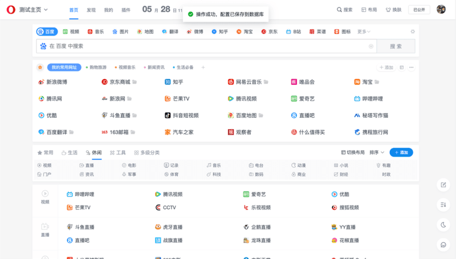Switch to the 首页 tab
Image resolution: width=456 pixels, height=259 pixels.
[x=74, y=10]
